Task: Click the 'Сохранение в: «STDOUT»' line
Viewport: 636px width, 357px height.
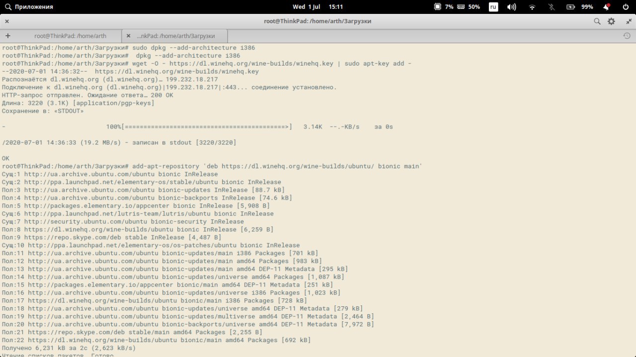Action: pos(43,111)
